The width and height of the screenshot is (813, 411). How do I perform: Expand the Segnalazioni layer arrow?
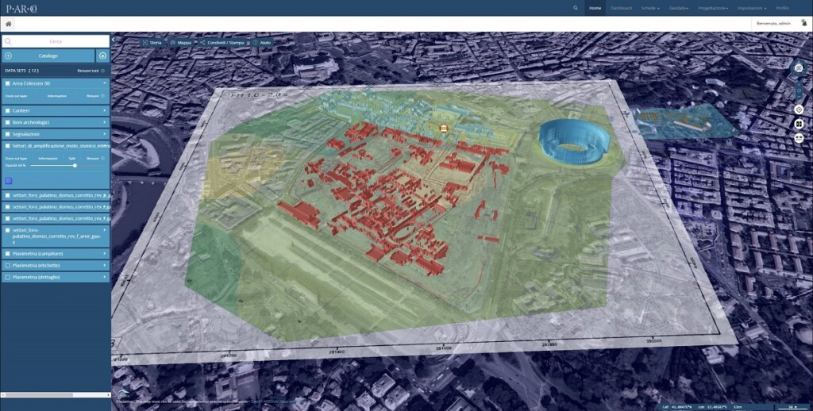(x=105, y=134)
